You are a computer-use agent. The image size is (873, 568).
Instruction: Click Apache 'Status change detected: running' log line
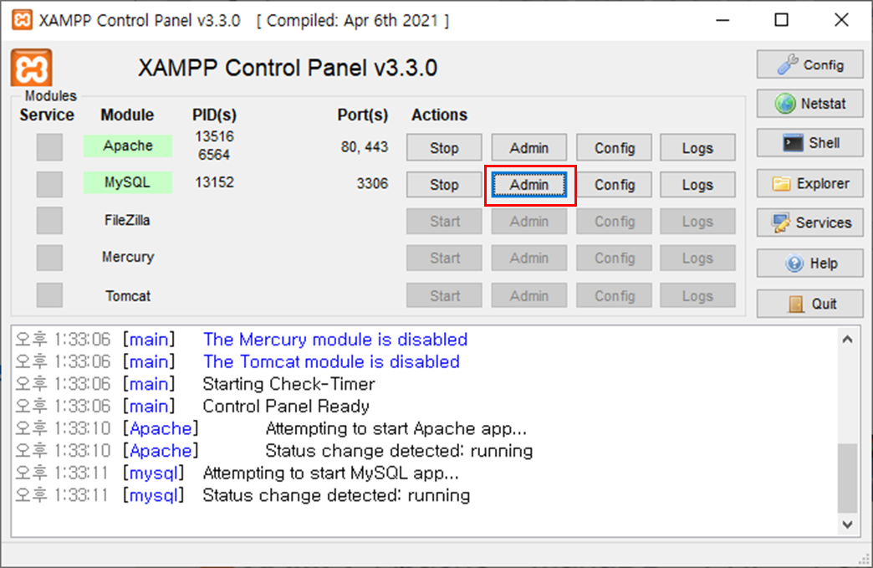(x=399, y=451)
